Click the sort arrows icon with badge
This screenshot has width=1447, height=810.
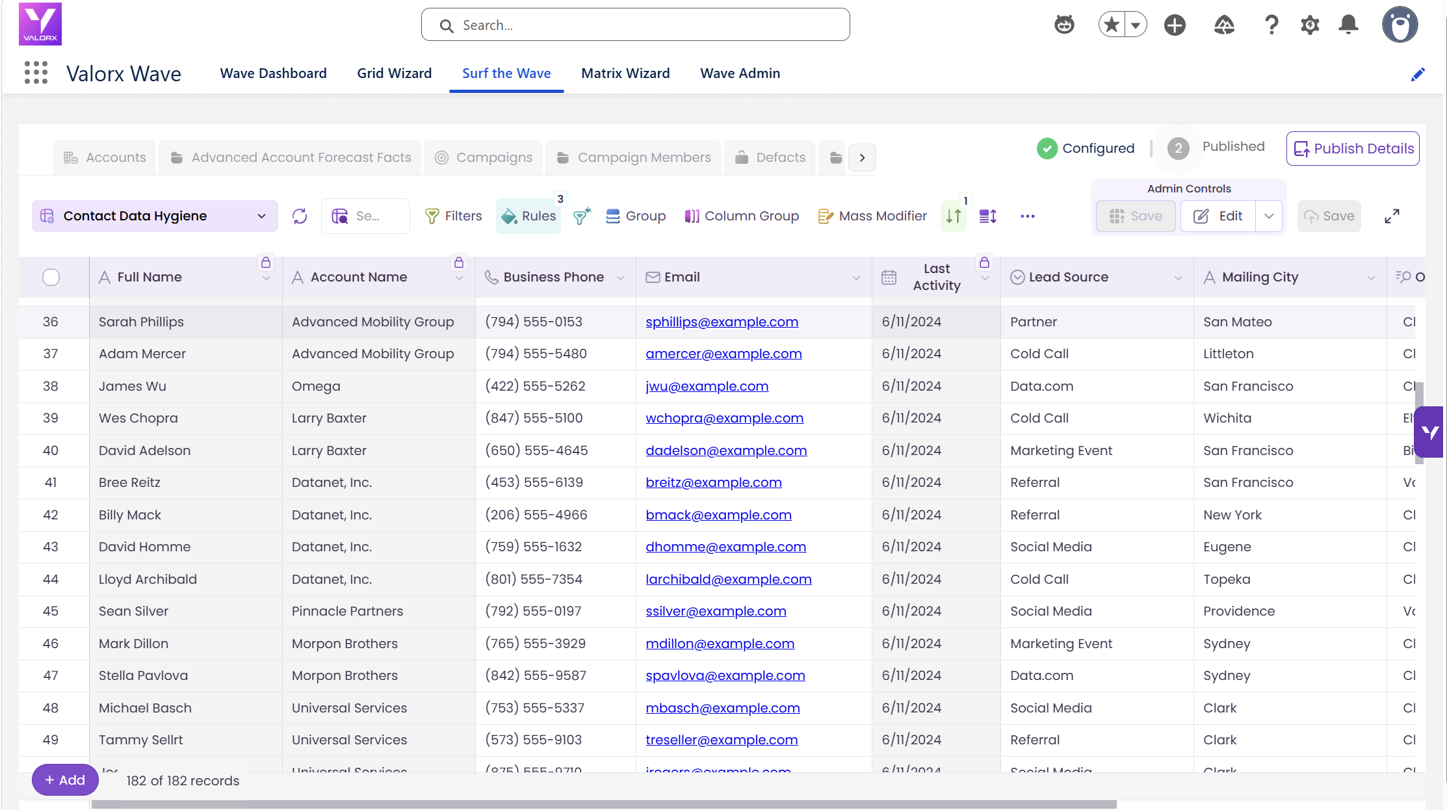[954, 216]
